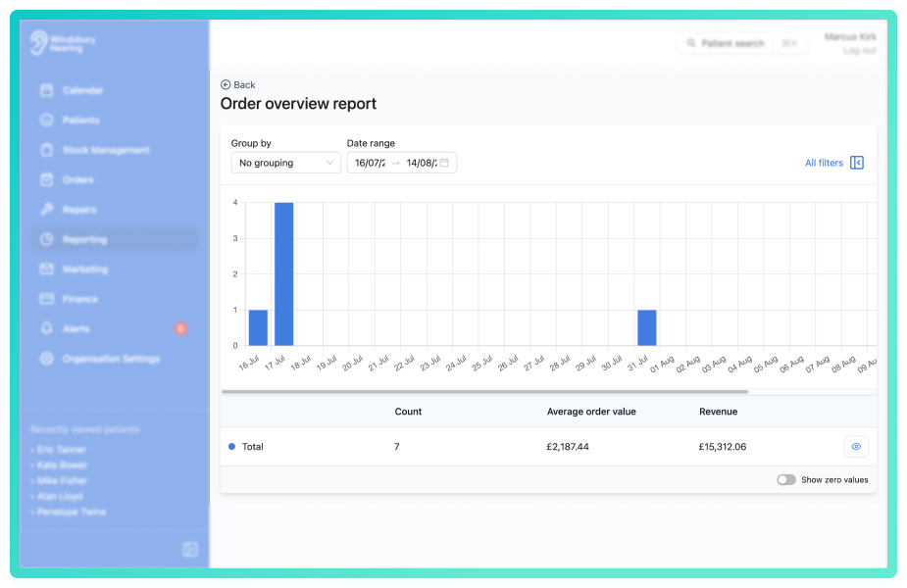Open Patients from the sidebar
The image size is (907, 588).
pos(80,121)
